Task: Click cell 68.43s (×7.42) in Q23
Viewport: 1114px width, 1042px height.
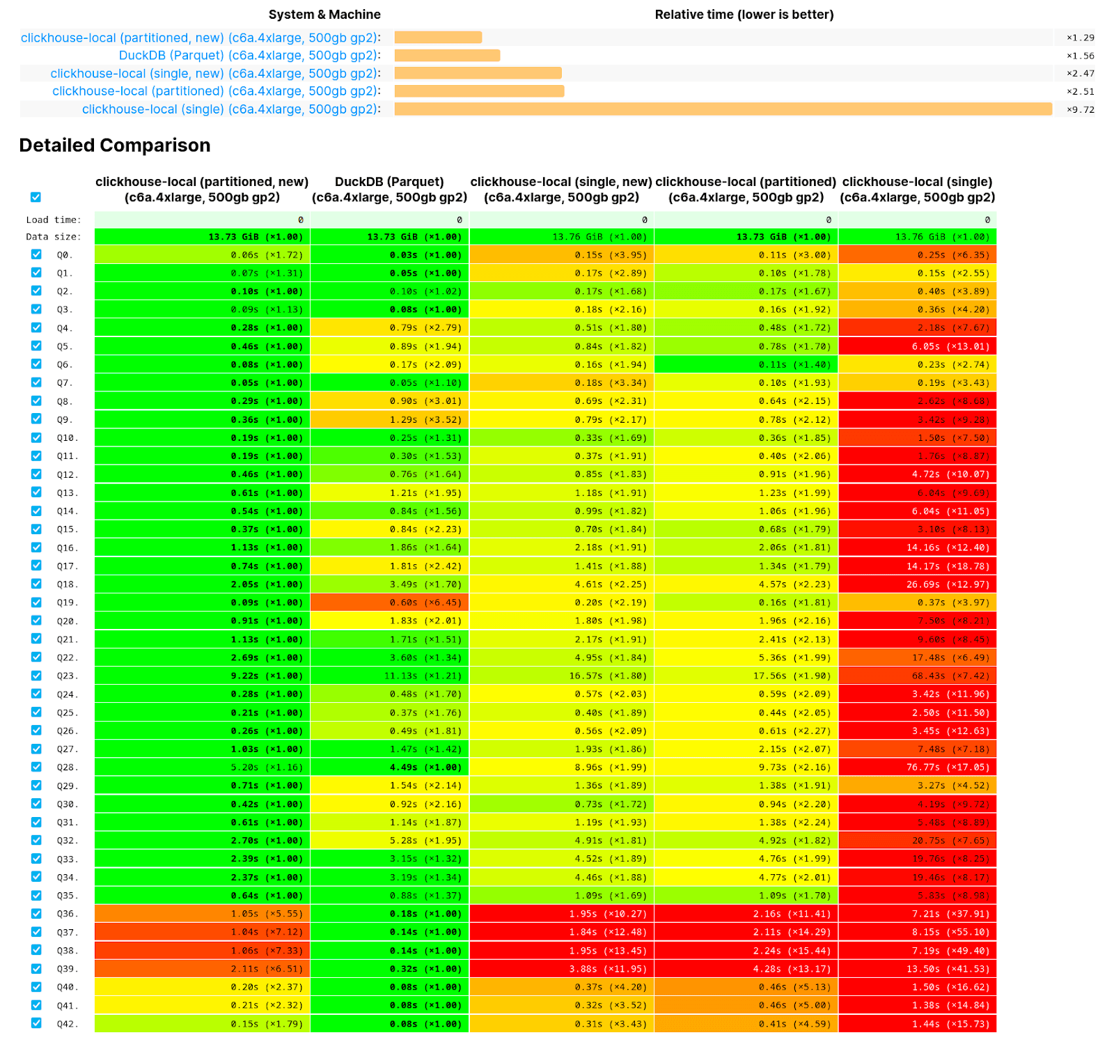Action: 918,675
